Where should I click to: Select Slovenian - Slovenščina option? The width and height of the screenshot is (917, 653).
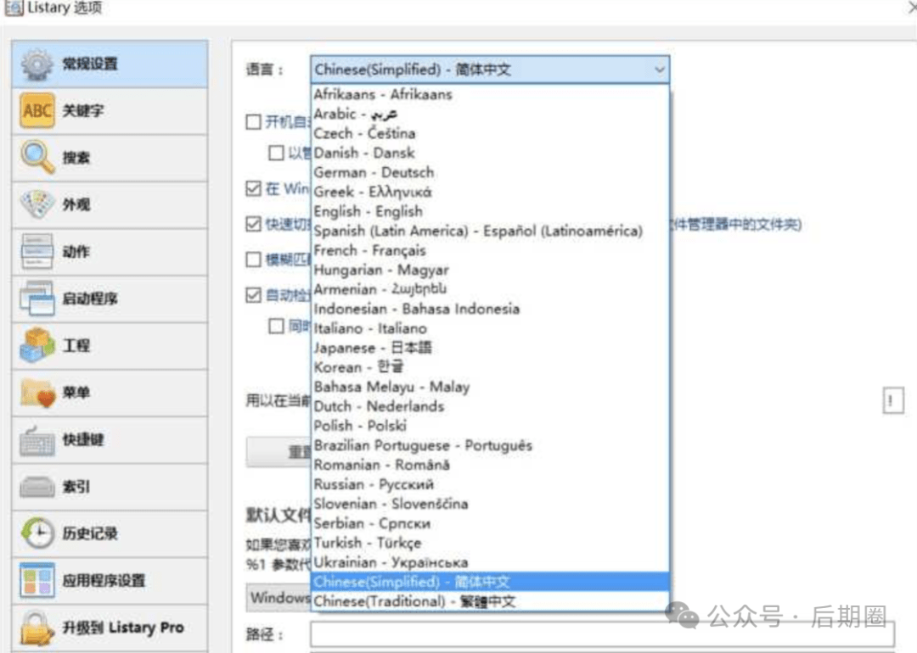coord(490,504)
